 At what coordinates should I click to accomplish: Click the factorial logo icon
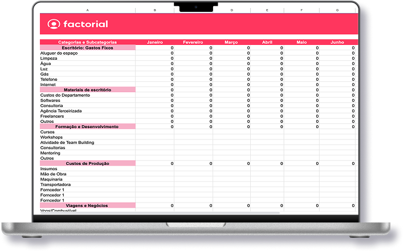tap(54, 24)
